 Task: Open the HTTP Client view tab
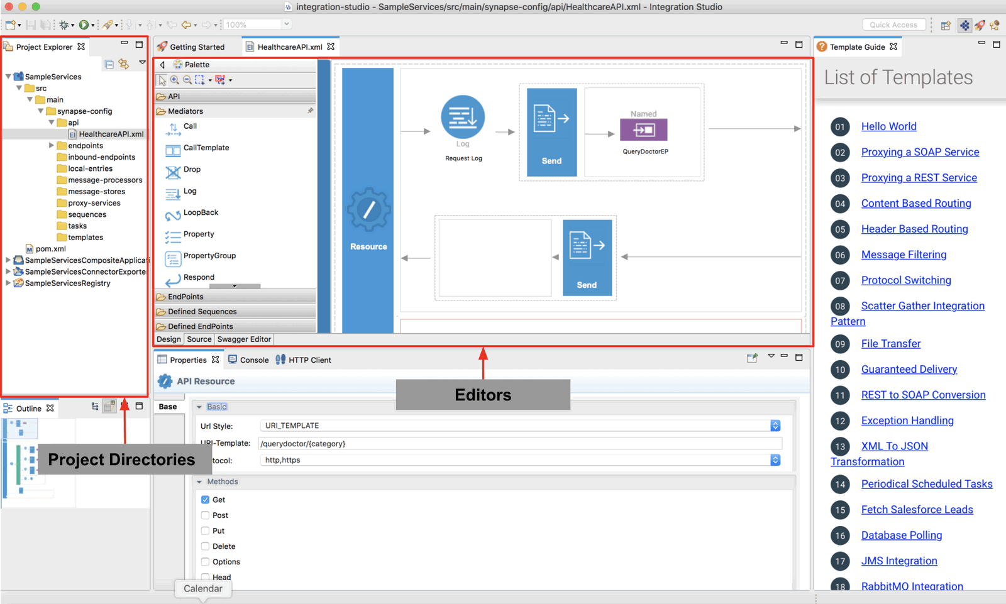tap(304, 360)
